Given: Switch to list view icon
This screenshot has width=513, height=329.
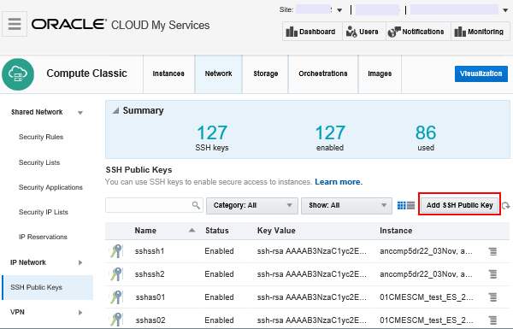Looking at the screenshot, I should click(x=410, y=205).
